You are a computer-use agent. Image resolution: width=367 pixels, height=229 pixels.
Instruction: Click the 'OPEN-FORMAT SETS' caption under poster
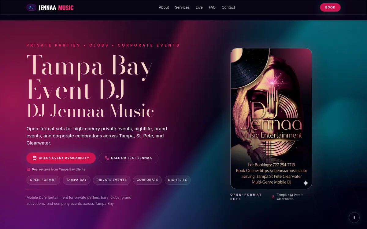[x=246, y=197]
